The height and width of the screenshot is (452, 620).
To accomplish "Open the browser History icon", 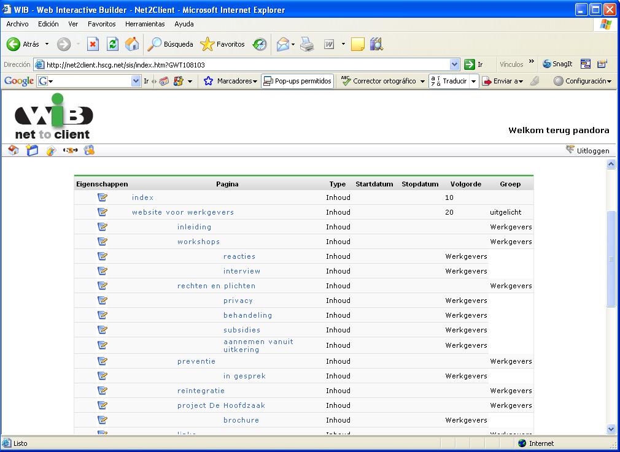I will 260,44.
